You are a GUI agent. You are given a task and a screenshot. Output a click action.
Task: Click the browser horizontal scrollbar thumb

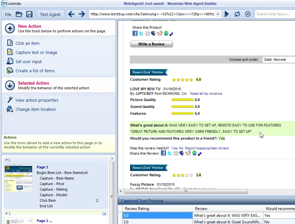coord(186,191)
